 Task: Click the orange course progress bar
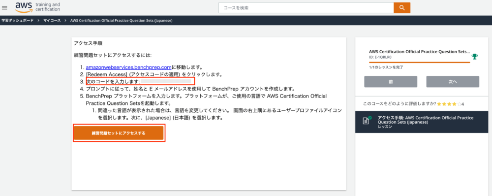click(x=419, y=63)
